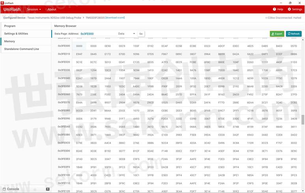Expand the Console panel
The image size is (305, 193).
[x=13, y=189]
